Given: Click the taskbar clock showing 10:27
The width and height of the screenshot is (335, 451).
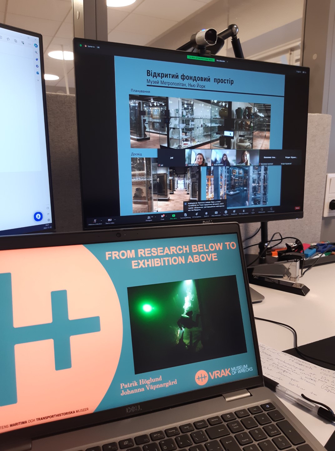Looking at the screenshot, I should [47, 225].
